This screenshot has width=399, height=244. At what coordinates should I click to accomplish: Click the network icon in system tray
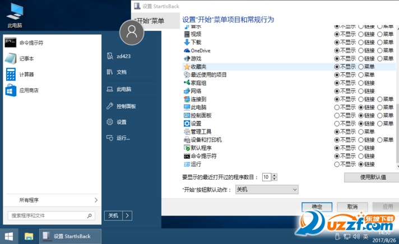pos(347,237)
